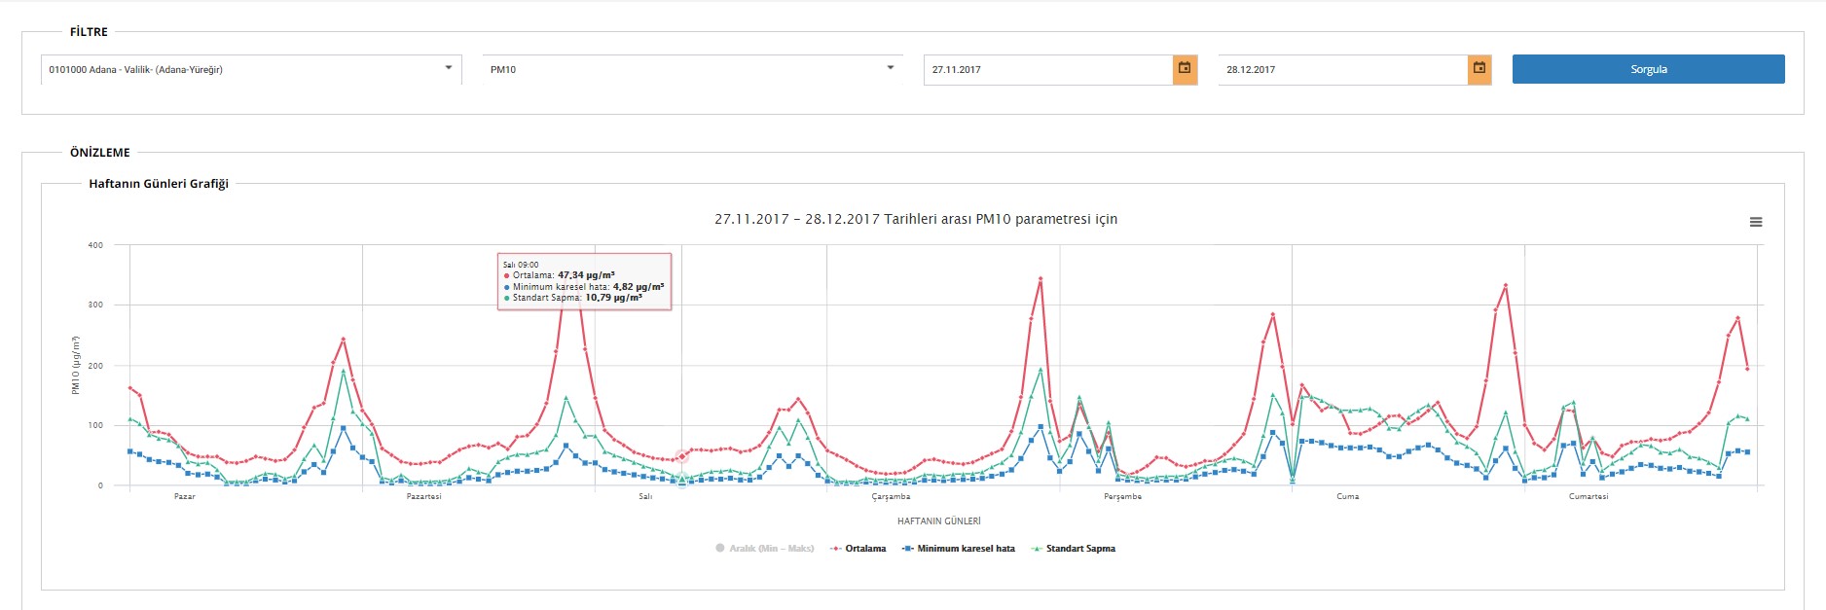This screenshot has height=610, width=1826.
Task: Click the Sorgula query button
Action: [x=1648, y=69]
